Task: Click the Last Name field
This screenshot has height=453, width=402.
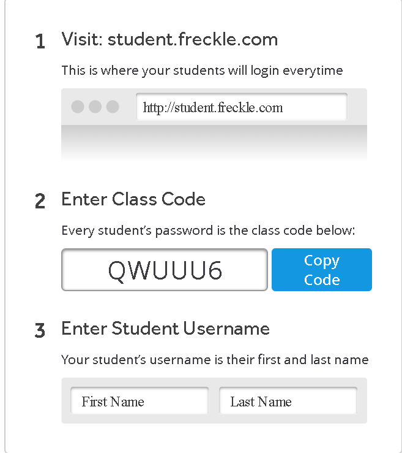Action: tap(288, 401)
